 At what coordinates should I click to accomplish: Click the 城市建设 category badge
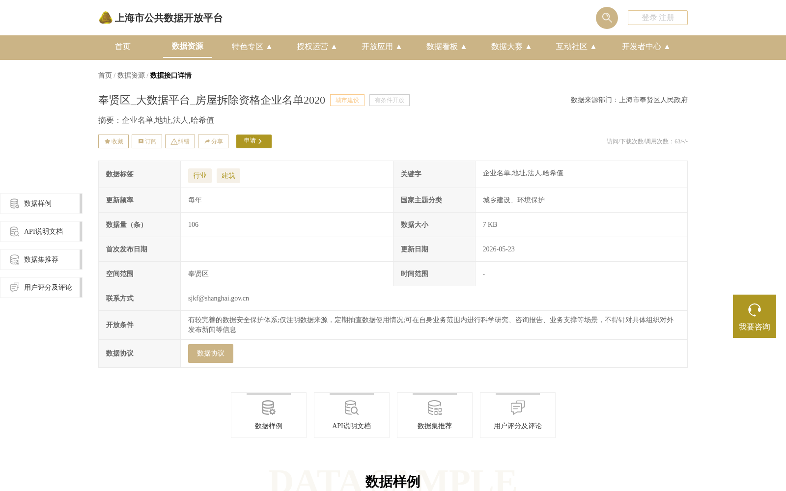(x=347, y=100)
